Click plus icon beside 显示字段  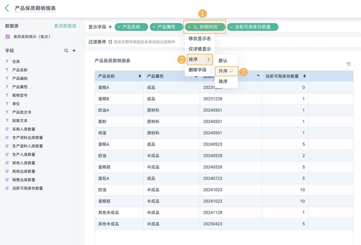click(x=110, y=27)
